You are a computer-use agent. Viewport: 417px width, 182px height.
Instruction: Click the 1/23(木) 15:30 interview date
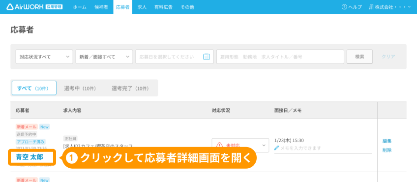click(289, 140)
